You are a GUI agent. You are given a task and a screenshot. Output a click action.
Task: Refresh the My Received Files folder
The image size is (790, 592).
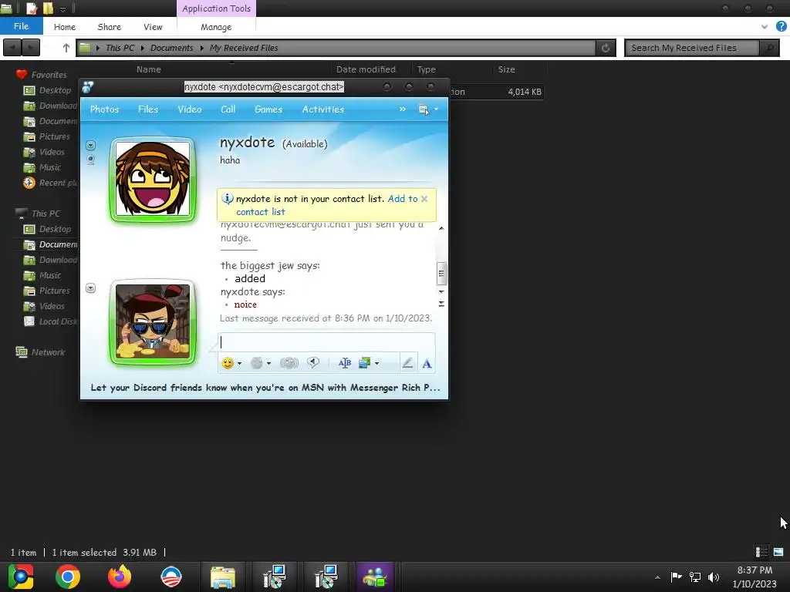[606, 48]
